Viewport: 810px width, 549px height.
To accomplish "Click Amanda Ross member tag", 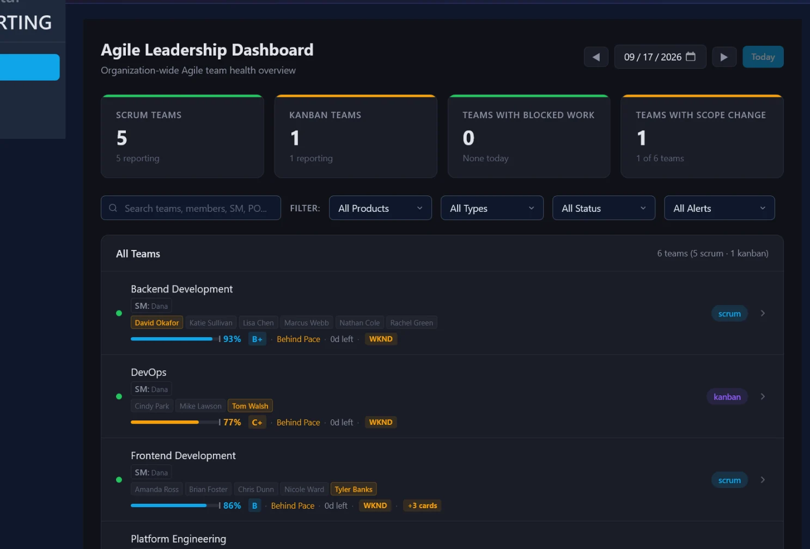I will click(157, 489).
